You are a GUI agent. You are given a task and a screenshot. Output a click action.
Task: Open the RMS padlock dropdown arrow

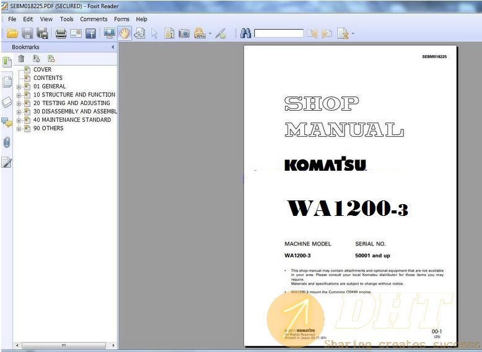[x=210, y=33]
